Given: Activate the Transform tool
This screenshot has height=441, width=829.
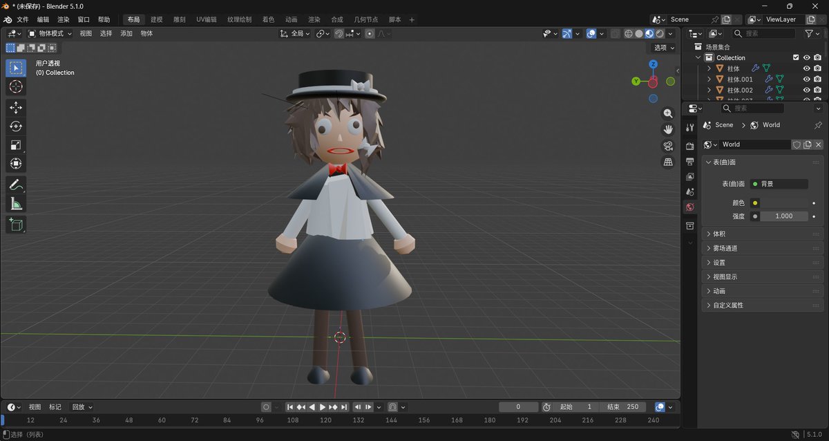Looking at the screenshot, I should [x=17, y=164].
